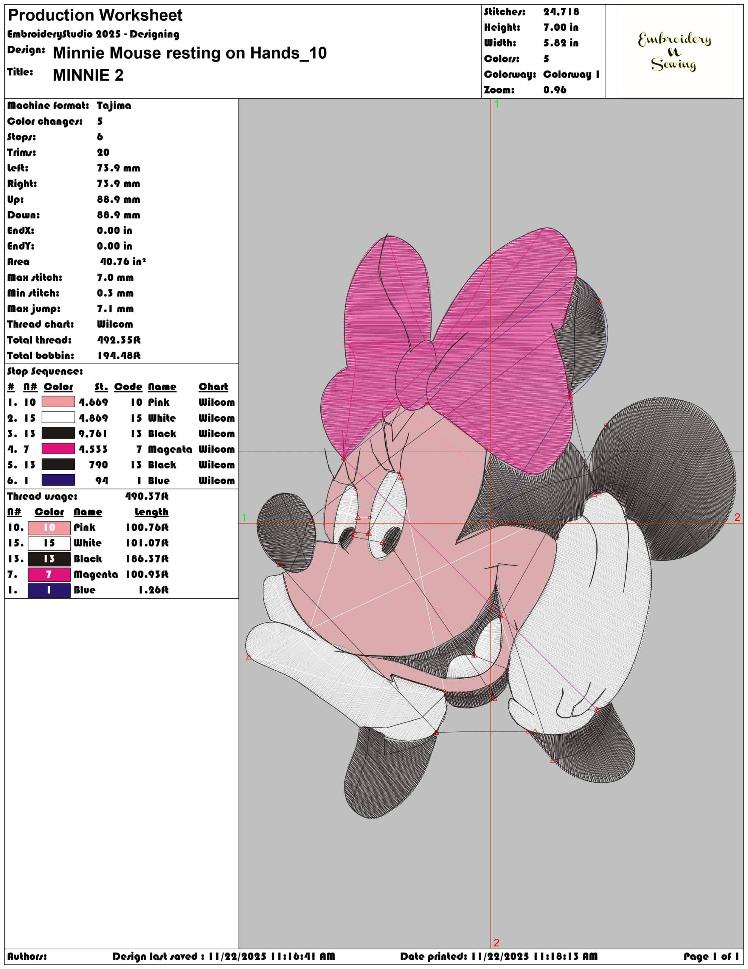Click the Thread usage total '490.37ft'
The image size is (748, 969).
pos(146,496)
